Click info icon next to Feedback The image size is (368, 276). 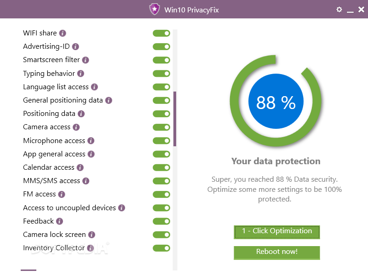click(59, 221)
